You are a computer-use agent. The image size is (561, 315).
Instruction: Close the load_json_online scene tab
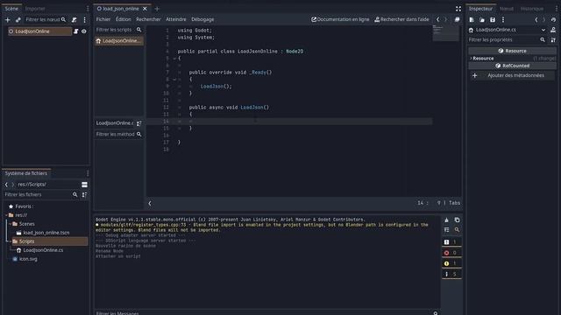point(145,9)
